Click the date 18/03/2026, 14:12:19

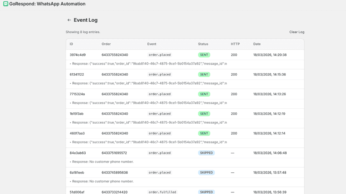click(x=269, y=114)
